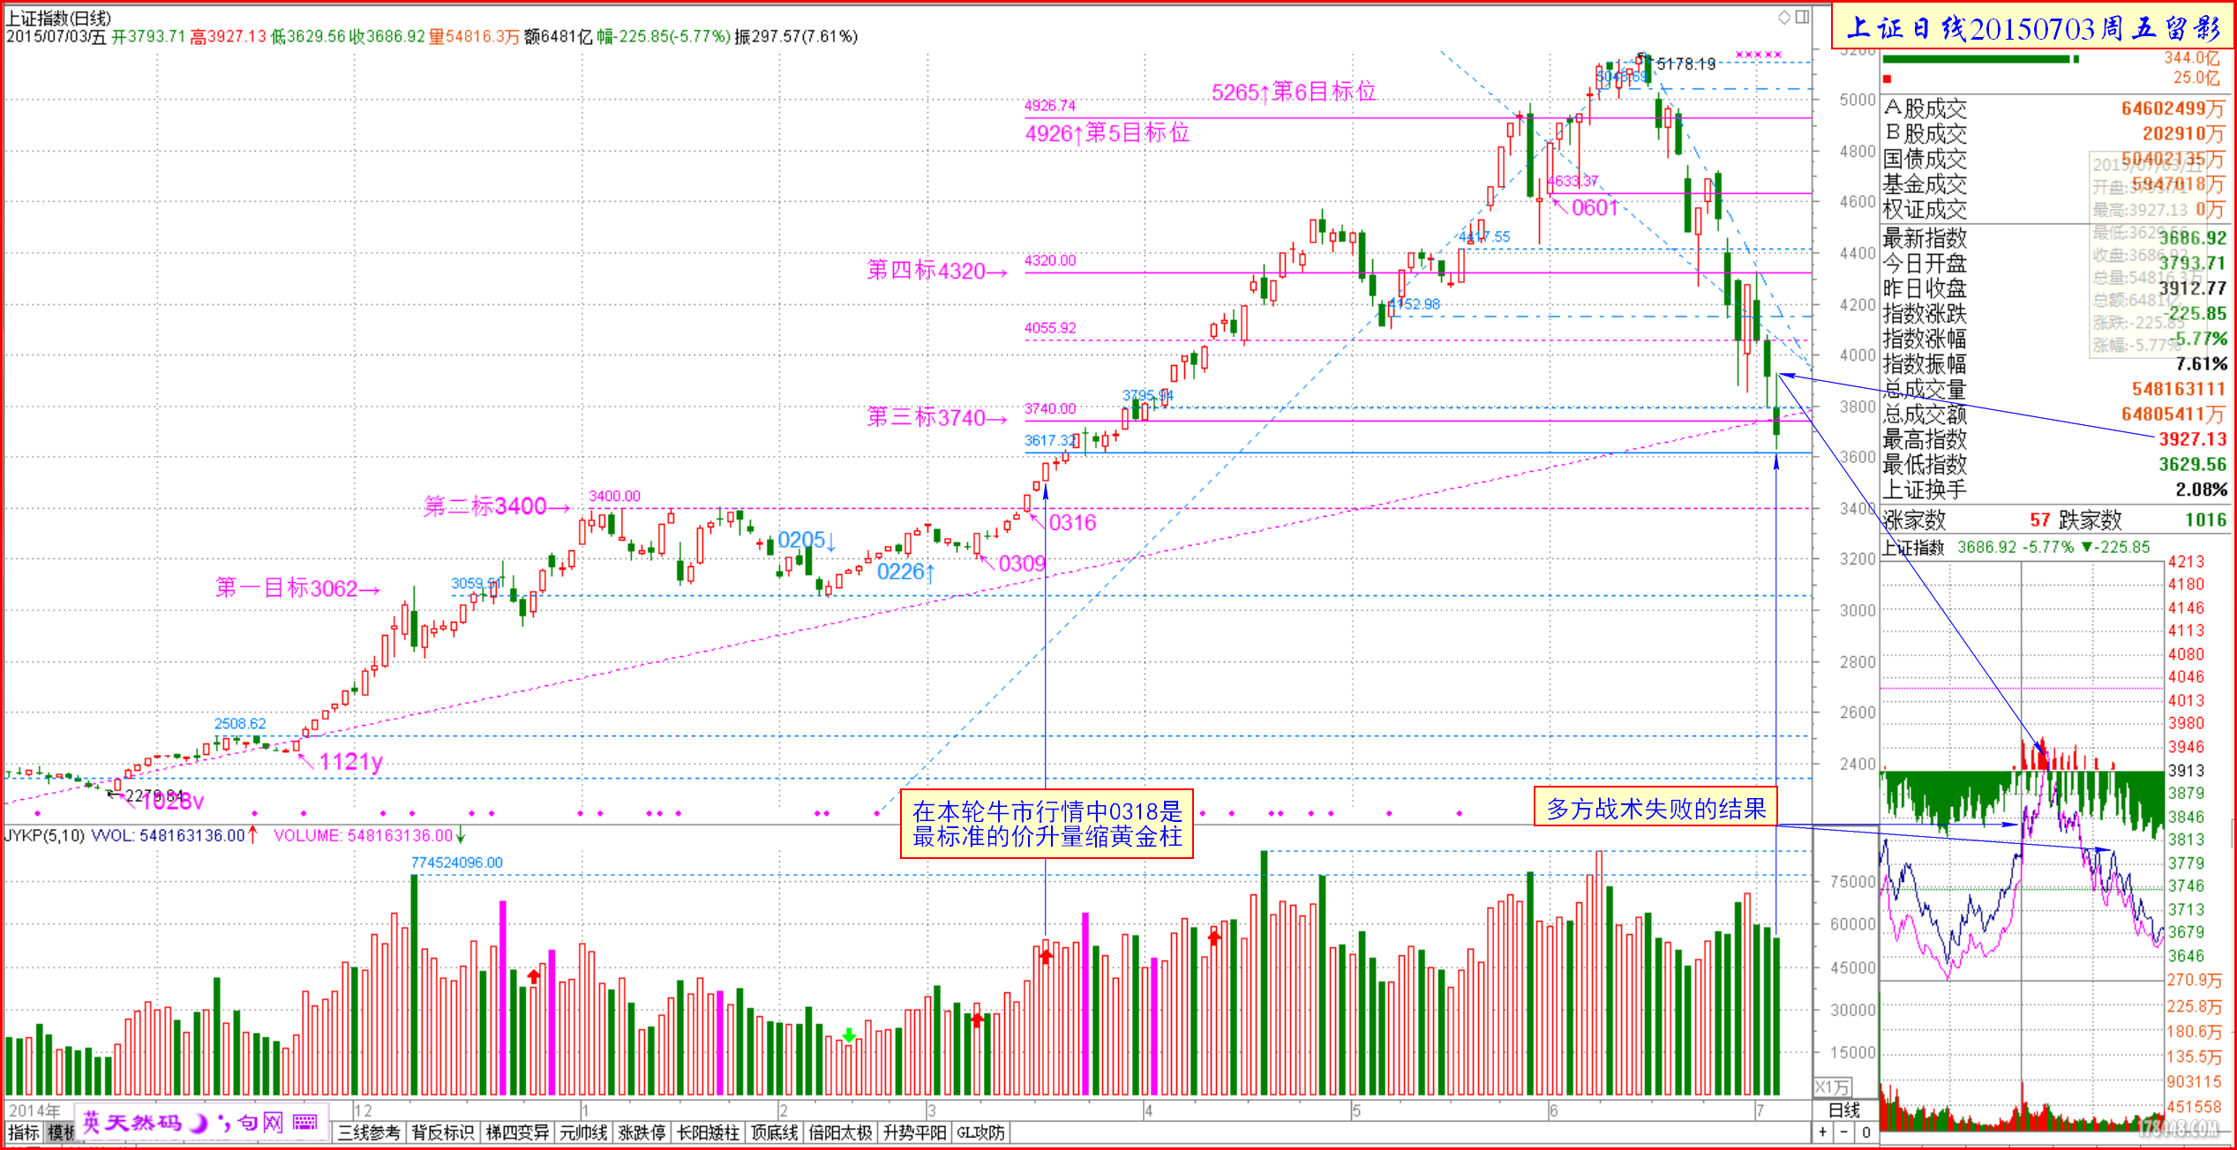Switch to the 元帅线 indicator tab
The height and width of the screenshot is (1150, 2237).
(583, 1132)
